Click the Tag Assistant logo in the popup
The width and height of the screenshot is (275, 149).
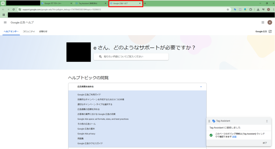(214, 121)
